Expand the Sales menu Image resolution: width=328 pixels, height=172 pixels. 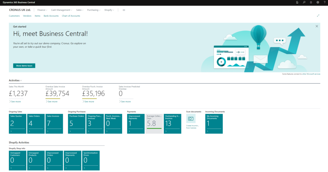pyautogui.click(x=80, y=10)
